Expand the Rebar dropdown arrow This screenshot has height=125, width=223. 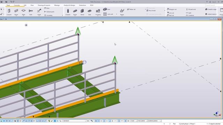click(122, 16)
